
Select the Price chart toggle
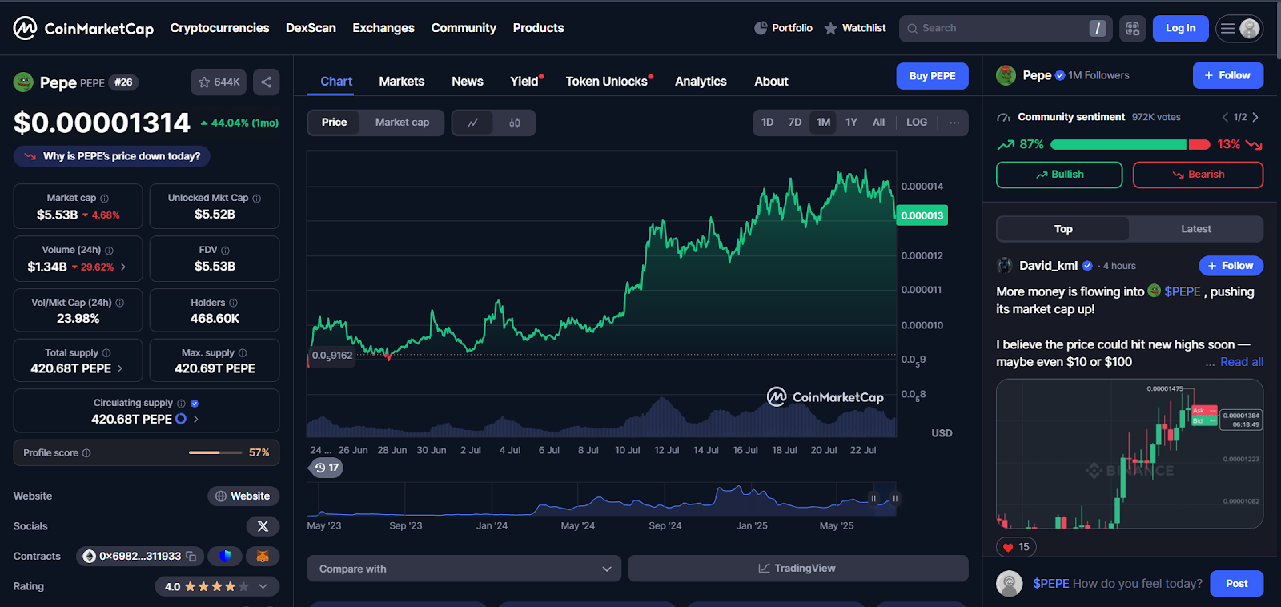tap(335, 123)
